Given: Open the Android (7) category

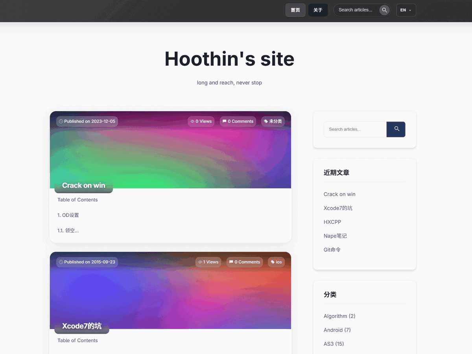Looking at the screenshot, I should (337, 330).
